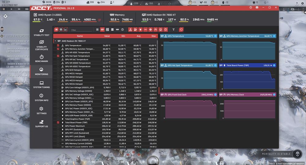
Task: Collapse the AMD Radeon RX 7800 XT group
Action: tap(55, 41)
